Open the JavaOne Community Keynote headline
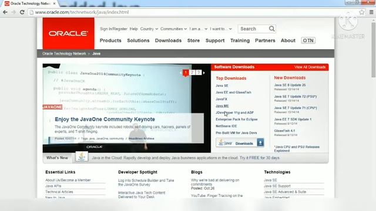The image size is (376, 211). 105,119
